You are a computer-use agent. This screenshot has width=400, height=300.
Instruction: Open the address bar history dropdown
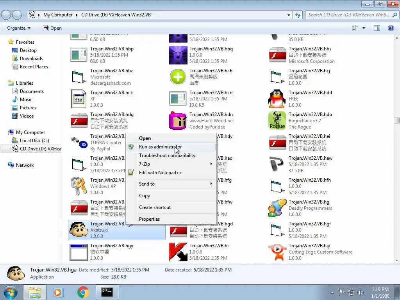point(289,15)
